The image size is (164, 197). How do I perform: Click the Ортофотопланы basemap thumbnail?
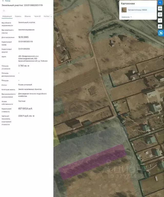point(124,10)
